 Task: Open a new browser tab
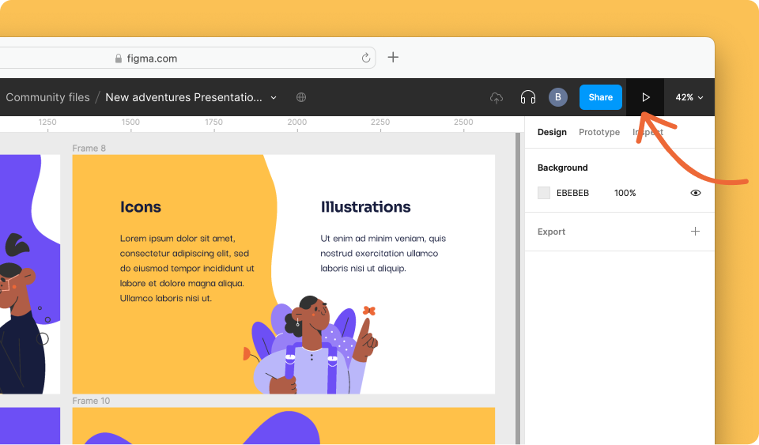pyautogui.click(x=393, y=58)
